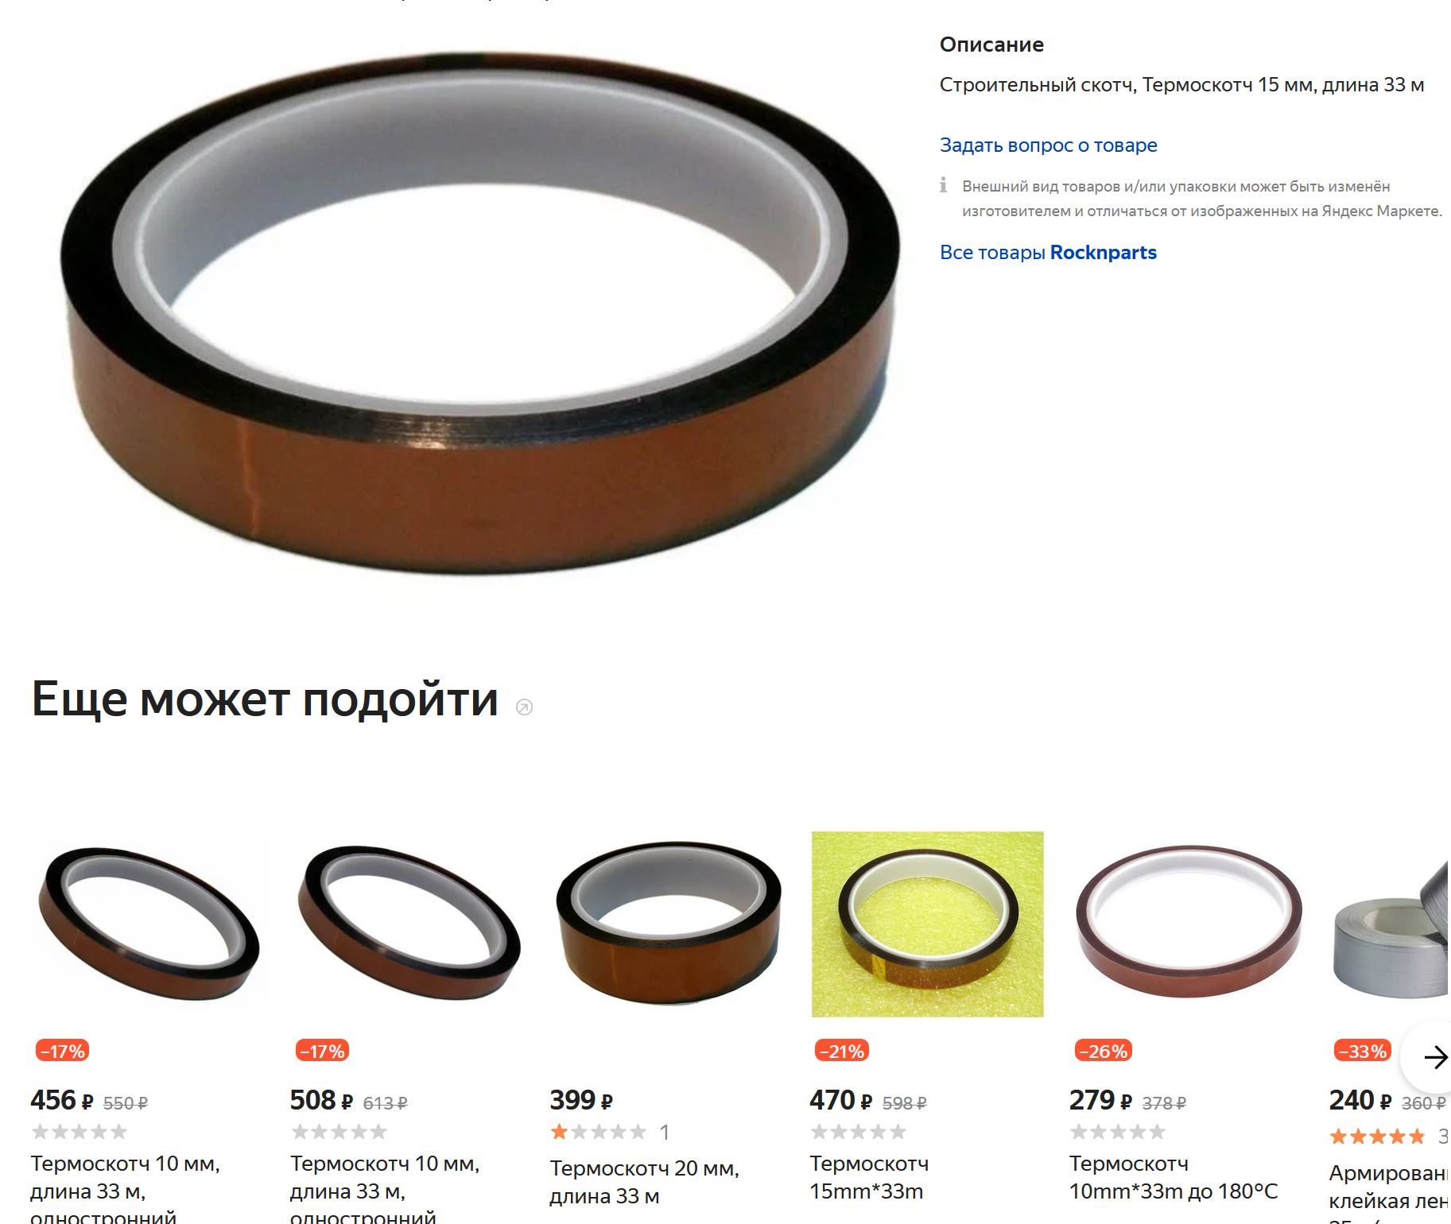Screen dimensions: 1451x1224
Task: Click the one-star rating of 399 ₽ item
Action: click(599, 1132)
